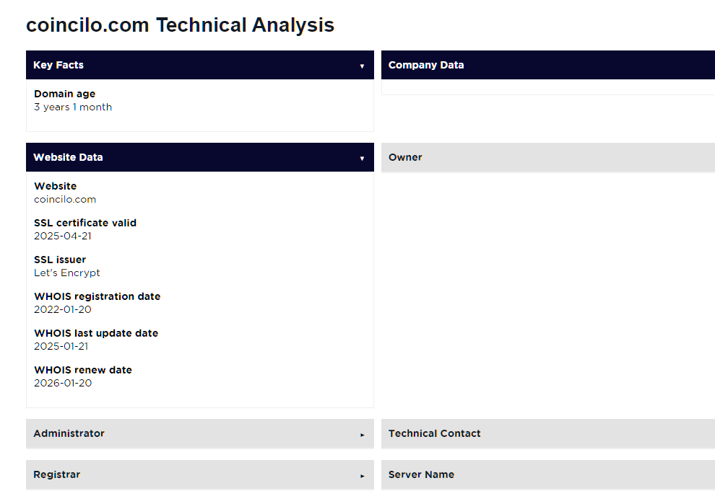Image resolution: width=715 pixels, height=504 pixels.
Task: Click the Website Data title text
Action: (68, 157)
